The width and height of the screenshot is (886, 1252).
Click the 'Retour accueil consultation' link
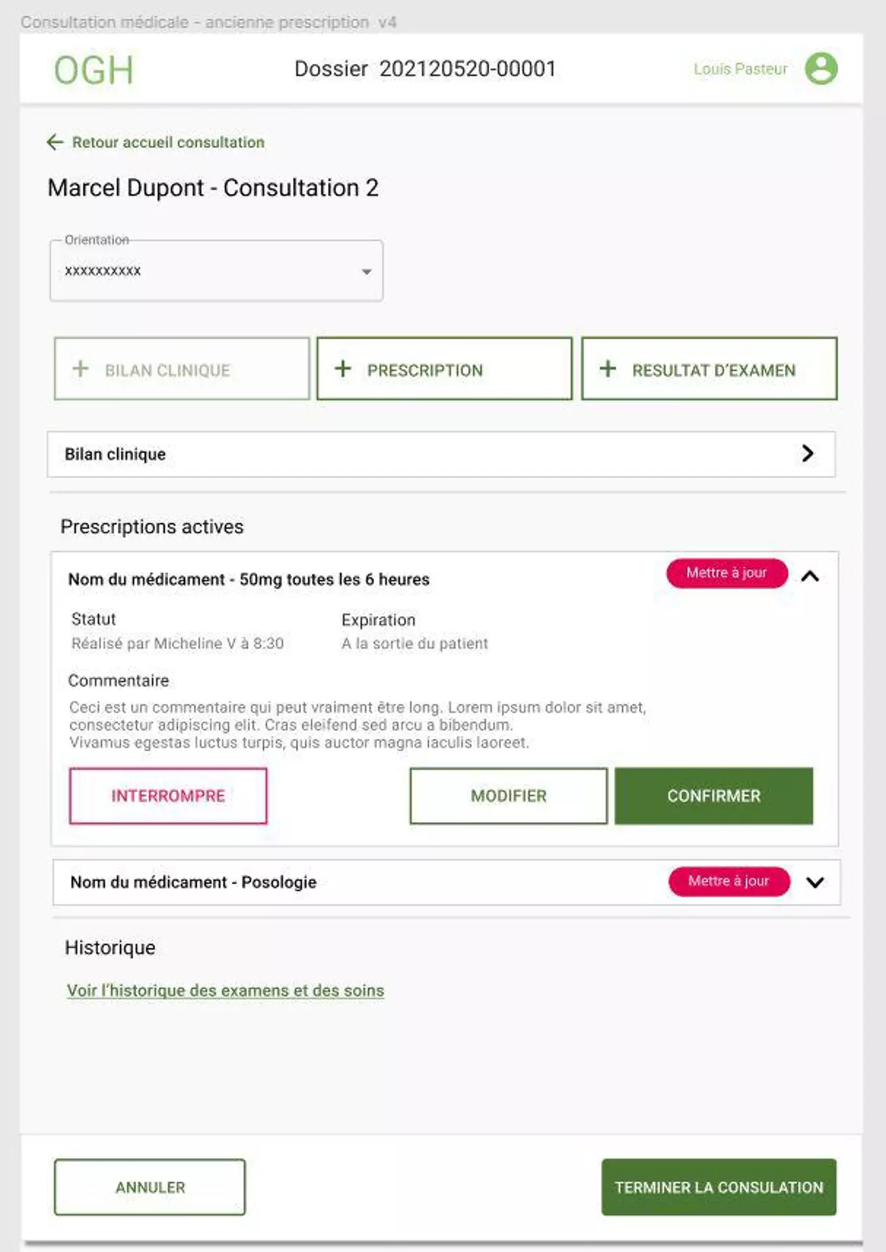[167, 142]
